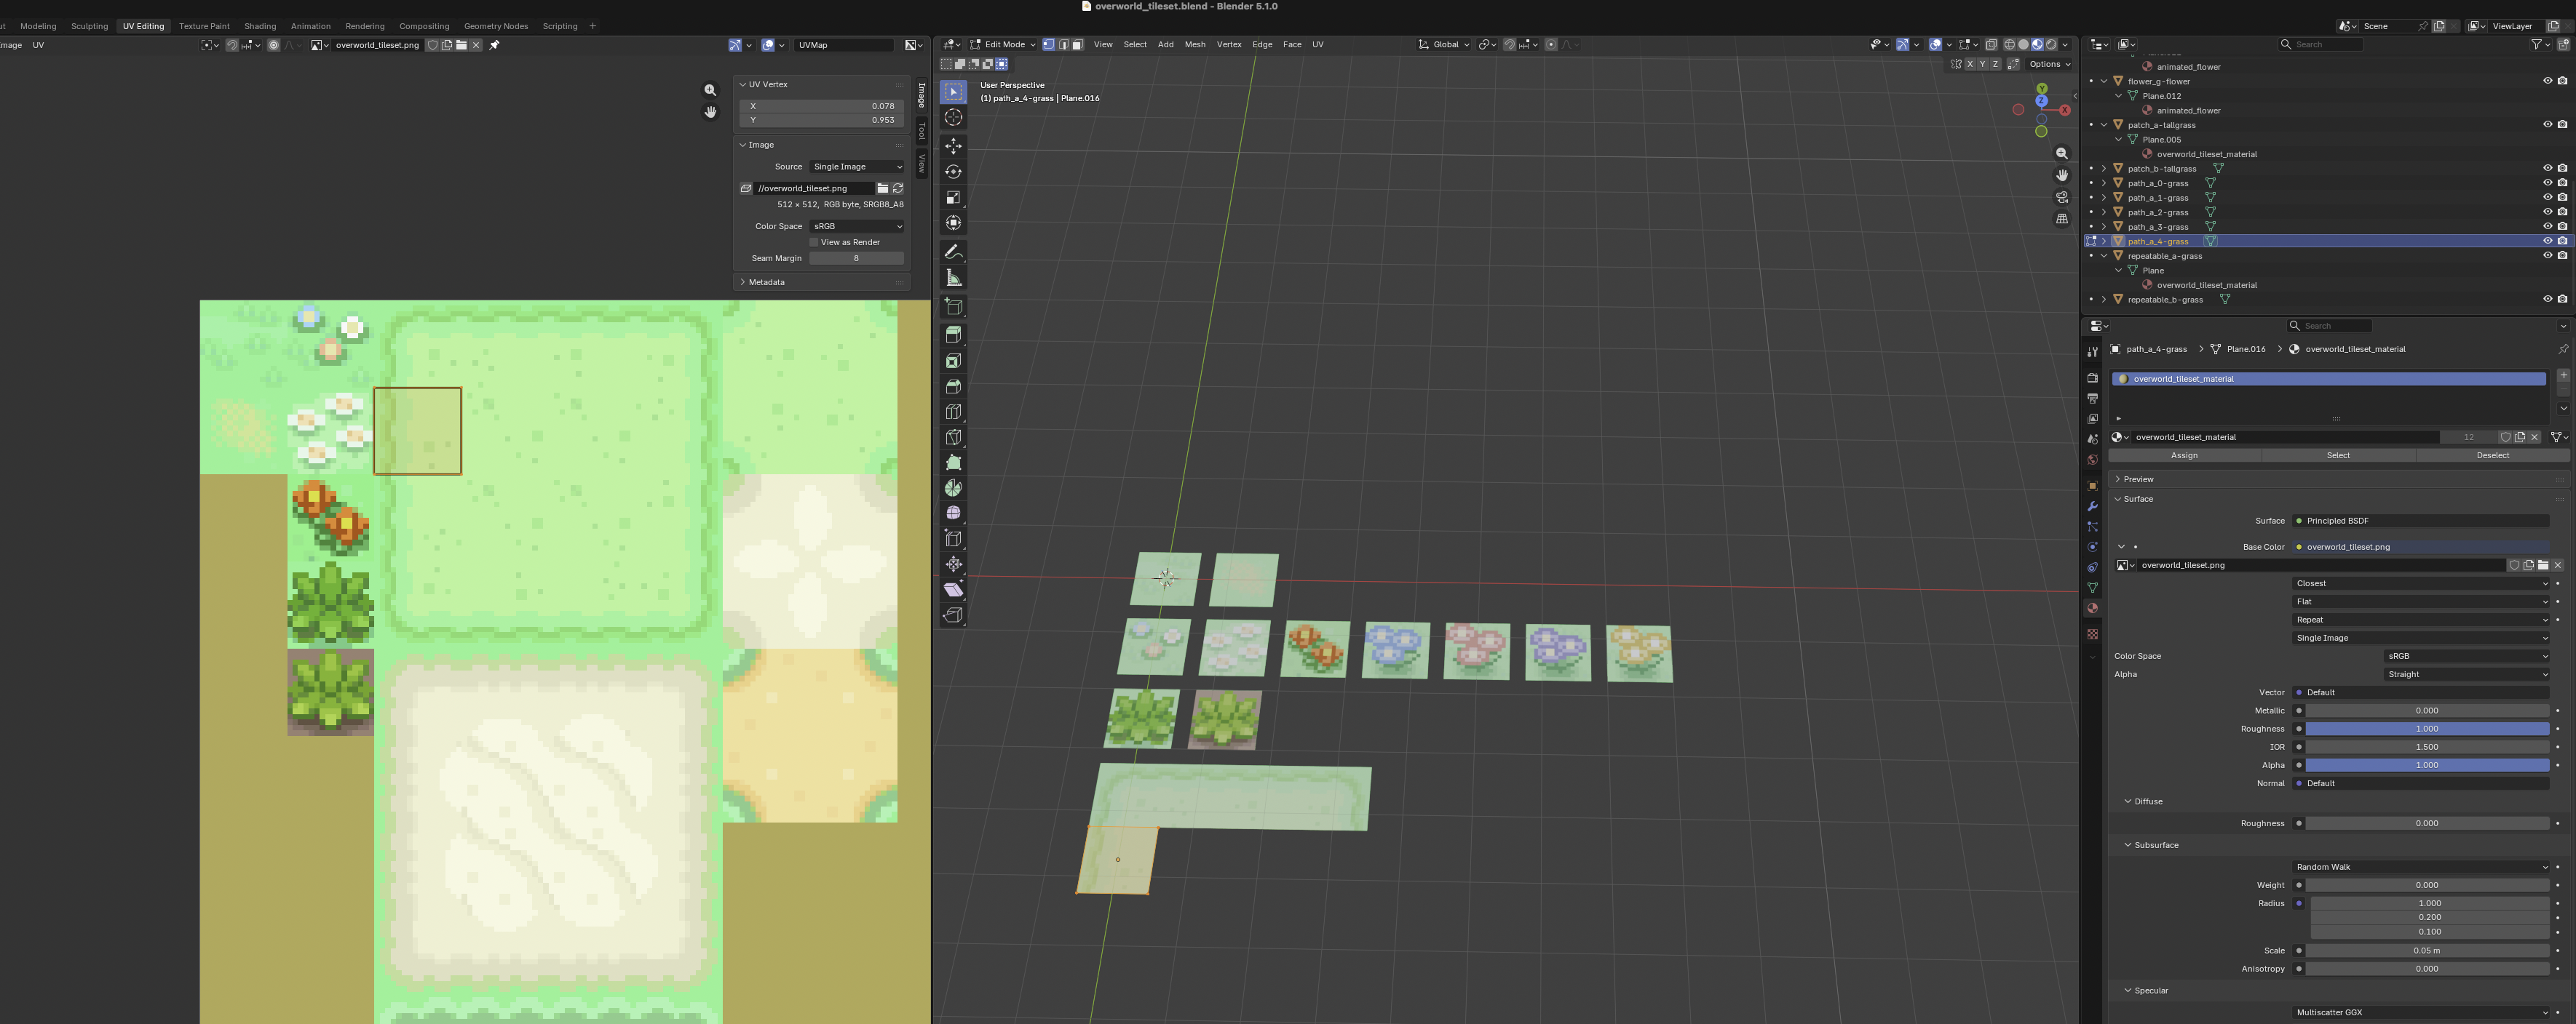
Task: Select the Bevel tool
Action: pos(953,385)
